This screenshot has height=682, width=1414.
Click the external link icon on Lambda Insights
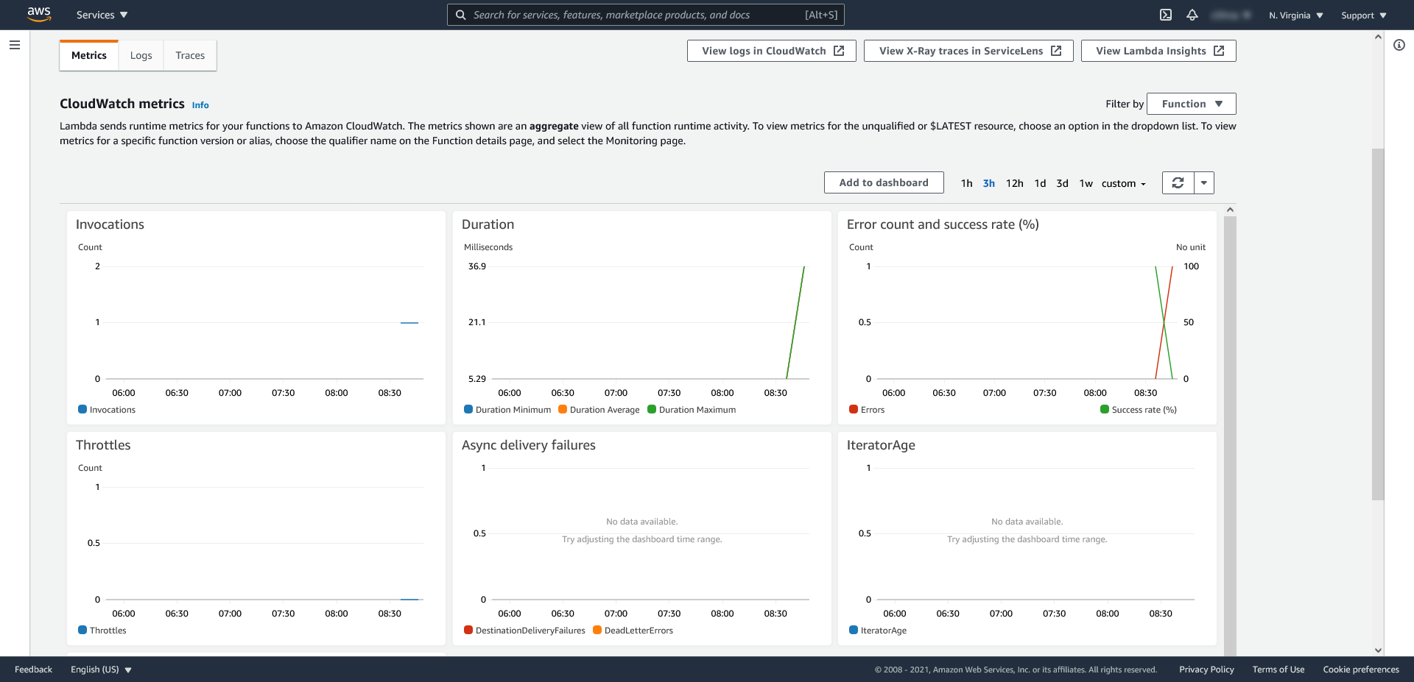tap(1219, 51)
